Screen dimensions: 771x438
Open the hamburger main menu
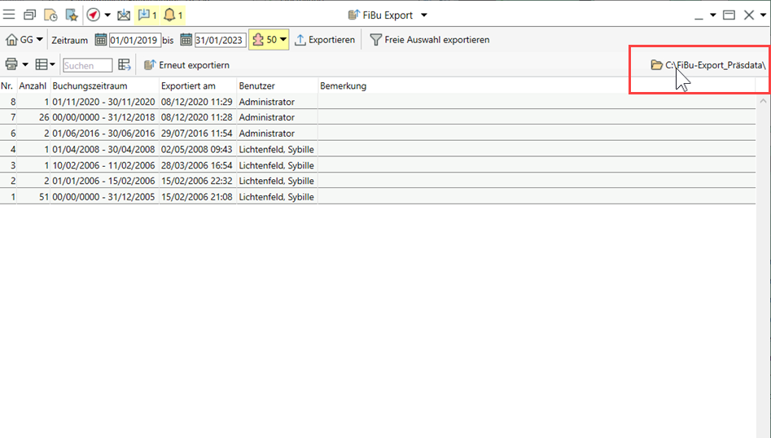pos(10,15)
